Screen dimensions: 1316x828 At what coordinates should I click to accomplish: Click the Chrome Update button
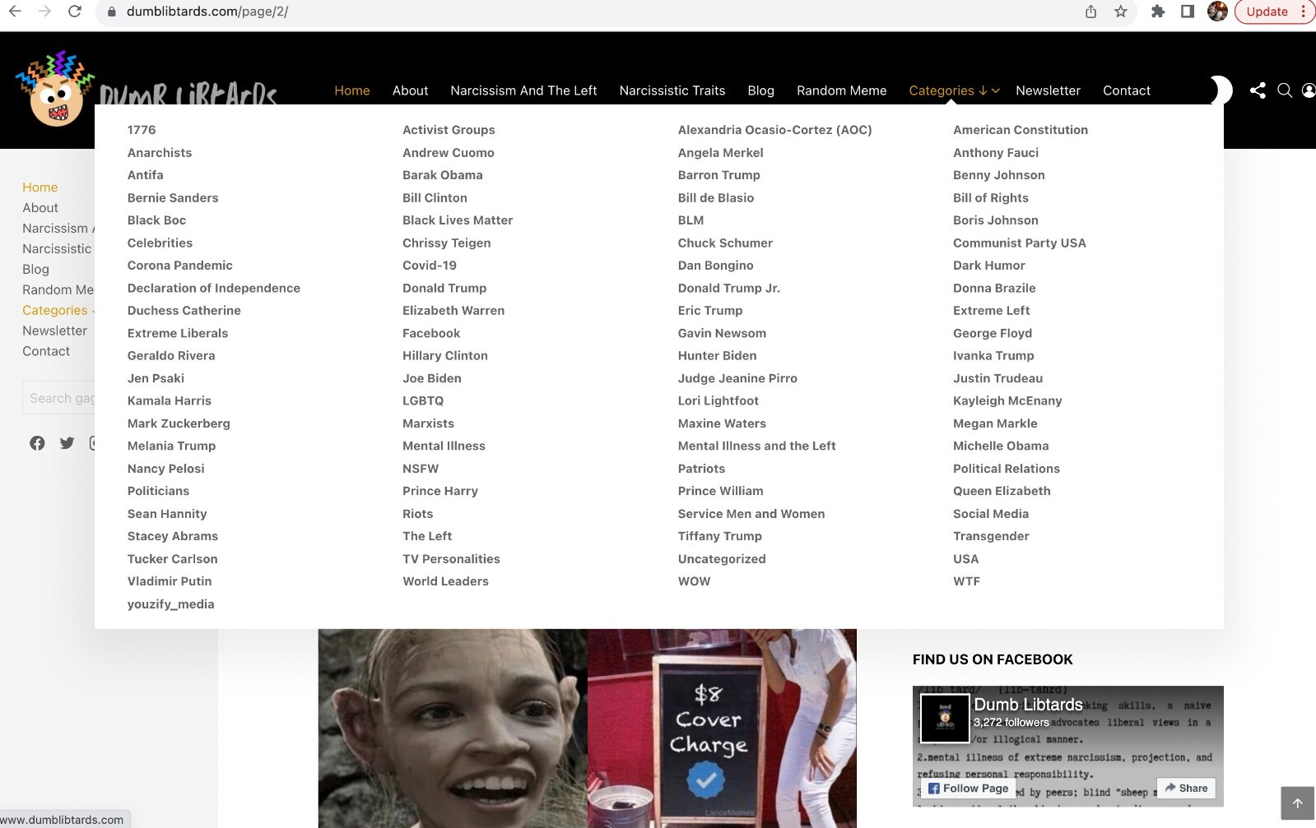[1275, 12]
